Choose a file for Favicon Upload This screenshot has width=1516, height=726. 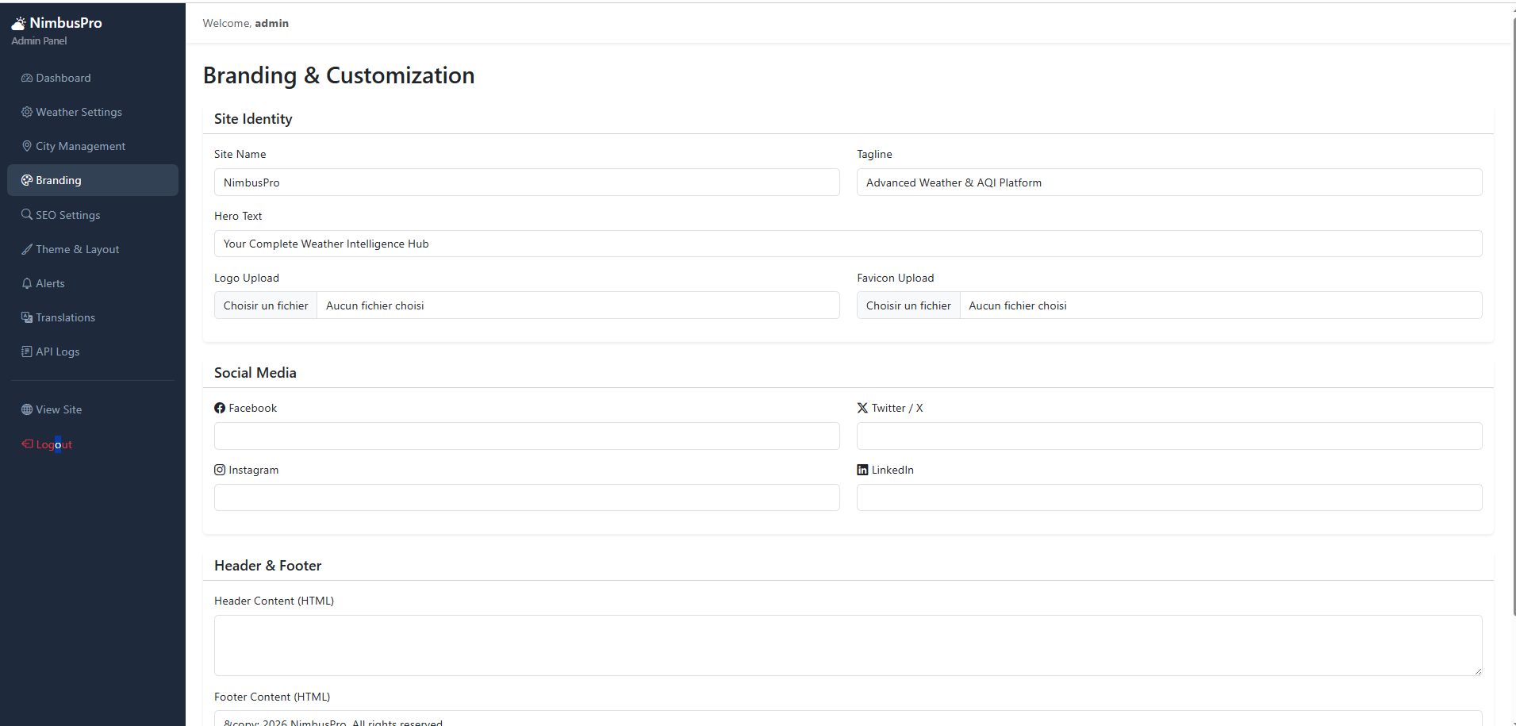908,305
